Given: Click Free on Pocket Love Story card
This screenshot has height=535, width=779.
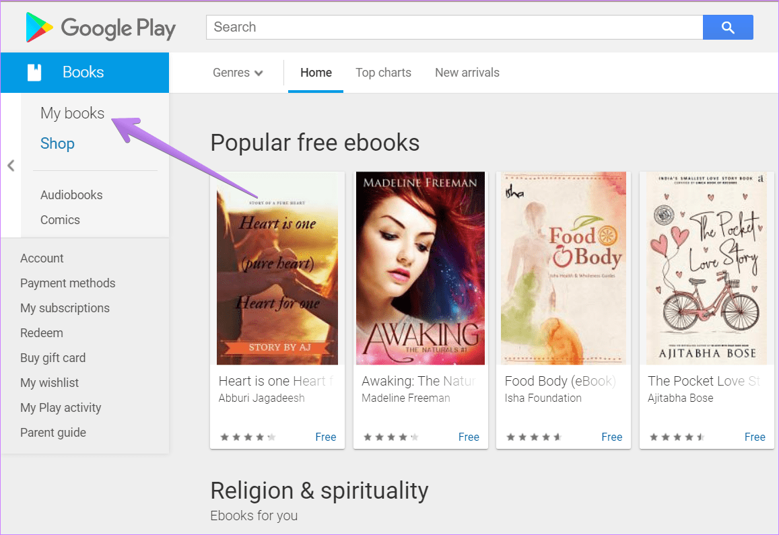Looking at the screenshot, I should (755, 437).
